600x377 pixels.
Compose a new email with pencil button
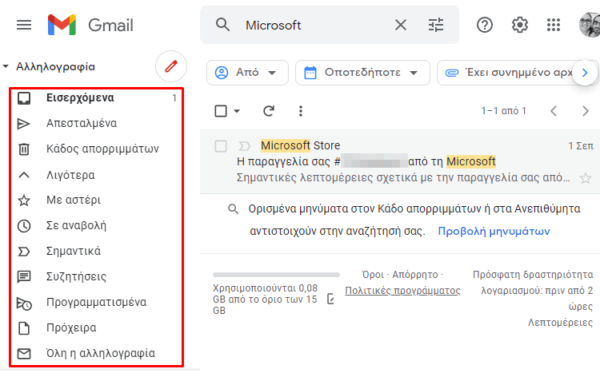[x=171, y=66]
